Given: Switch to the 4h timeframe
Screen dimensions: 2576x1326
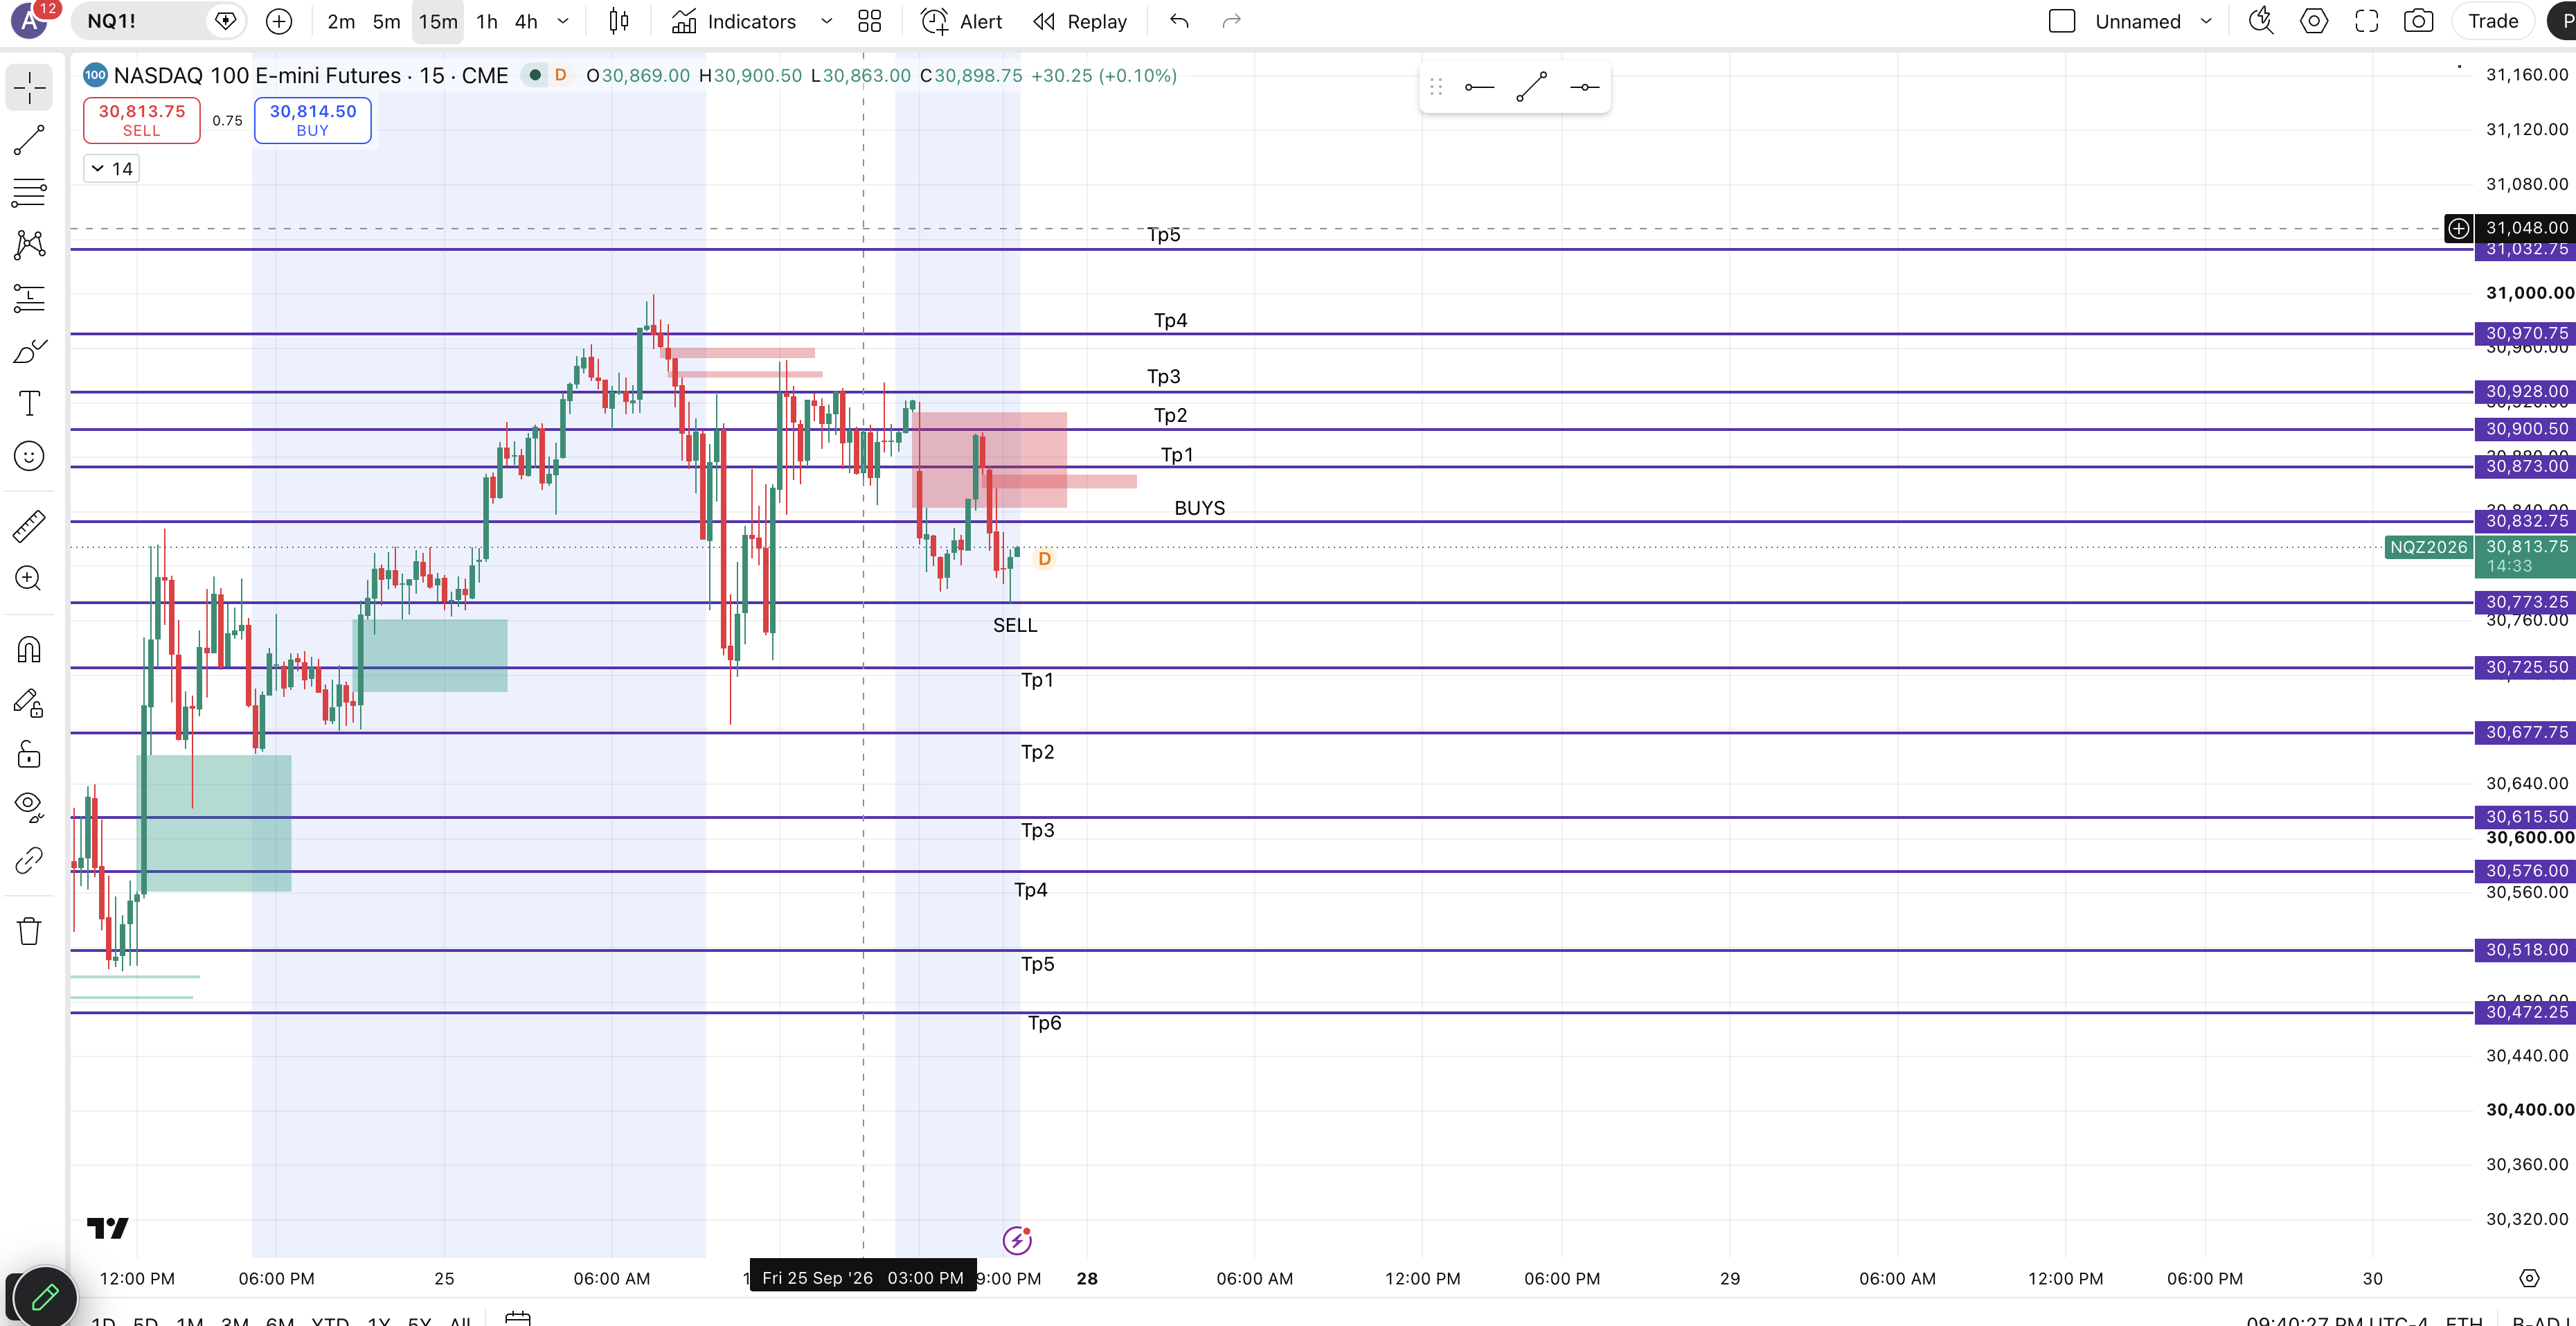Looking at the screenshot, I should 526,21.
